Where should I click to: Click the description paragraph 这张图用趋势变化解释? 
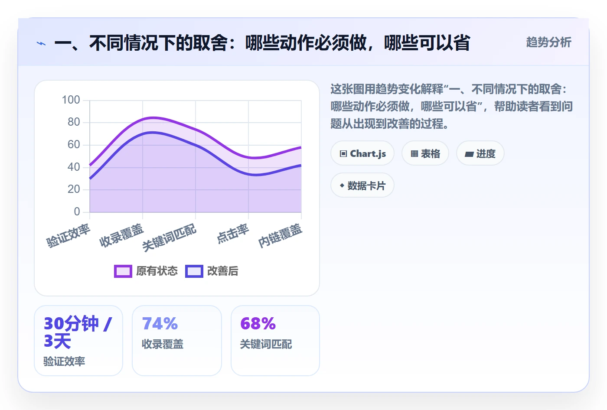coord(451,107)
